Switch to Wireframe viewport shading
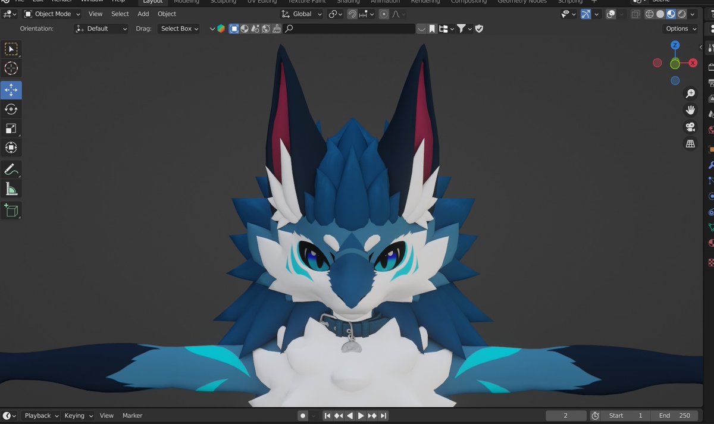714x424 pixels. click(x=649, y=14)
